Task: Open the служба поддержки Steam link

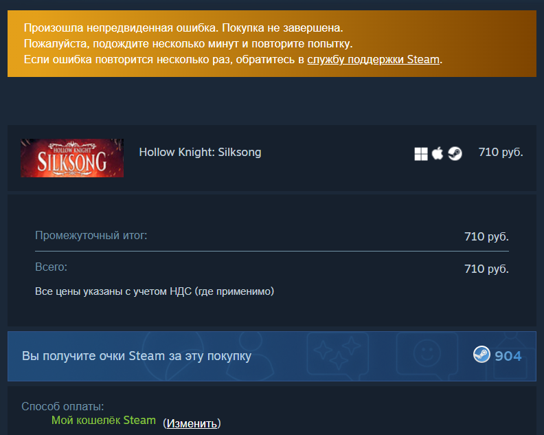Action: click(x=373, y=59)
